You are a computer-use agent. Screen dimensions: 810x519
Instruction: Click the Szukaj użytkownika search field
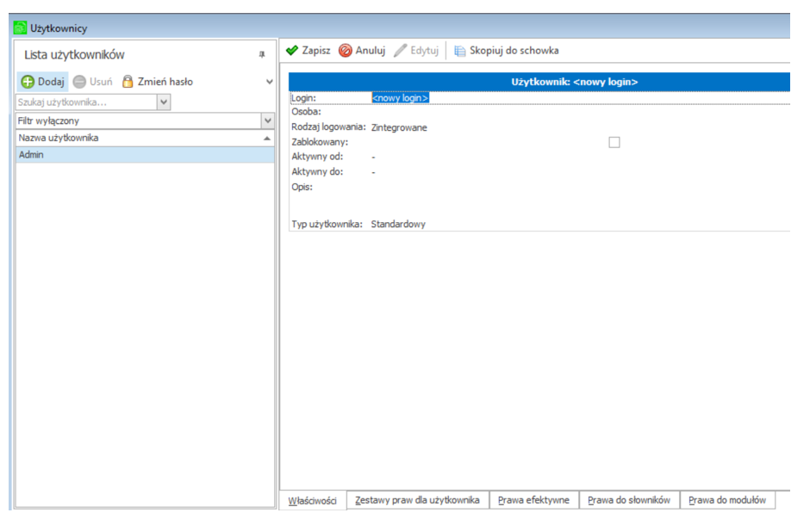[x=87, y=102]
